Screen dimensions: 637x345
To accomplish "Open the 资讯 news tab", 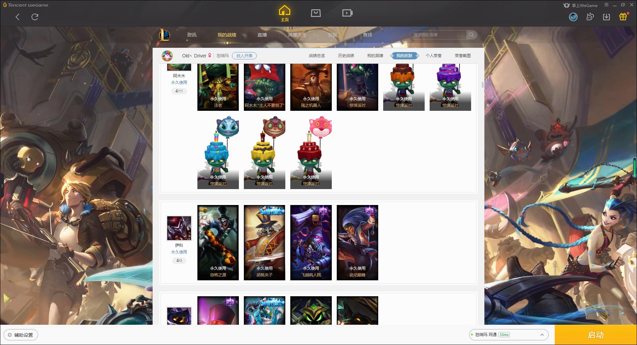I will click(x=192, y=35).
